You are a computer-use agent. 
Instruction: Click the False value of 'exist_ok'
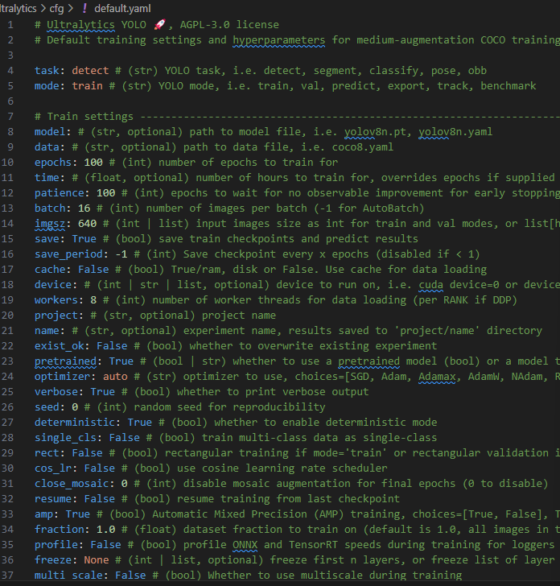click(x=112, y=346)
